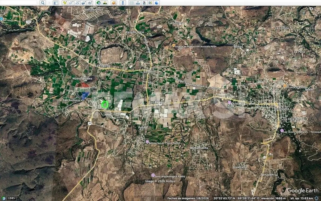321x201 pixels.
Task: Add an image overlay
Action: (x=84, y=3)
